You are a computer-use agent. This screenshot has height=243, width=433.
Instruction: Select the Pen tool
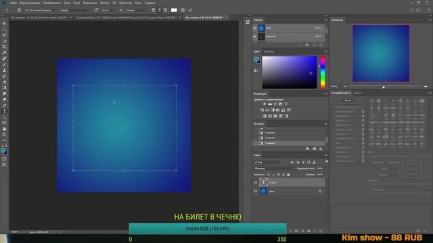click(x=4, y=105)
